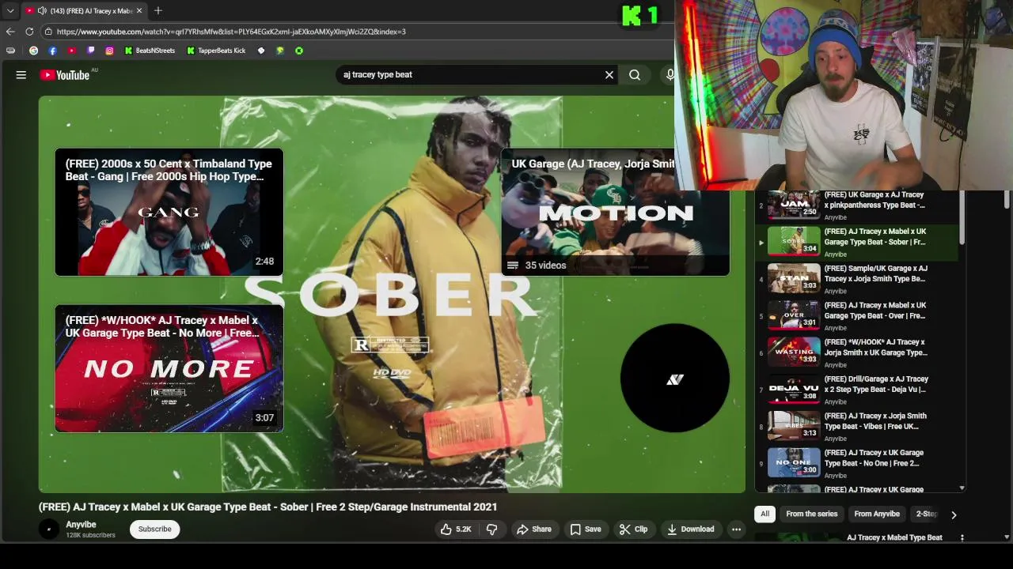Screen dimensions: 1013x569
Task: Play playlist item 9 No One beat
Action: 857,463
